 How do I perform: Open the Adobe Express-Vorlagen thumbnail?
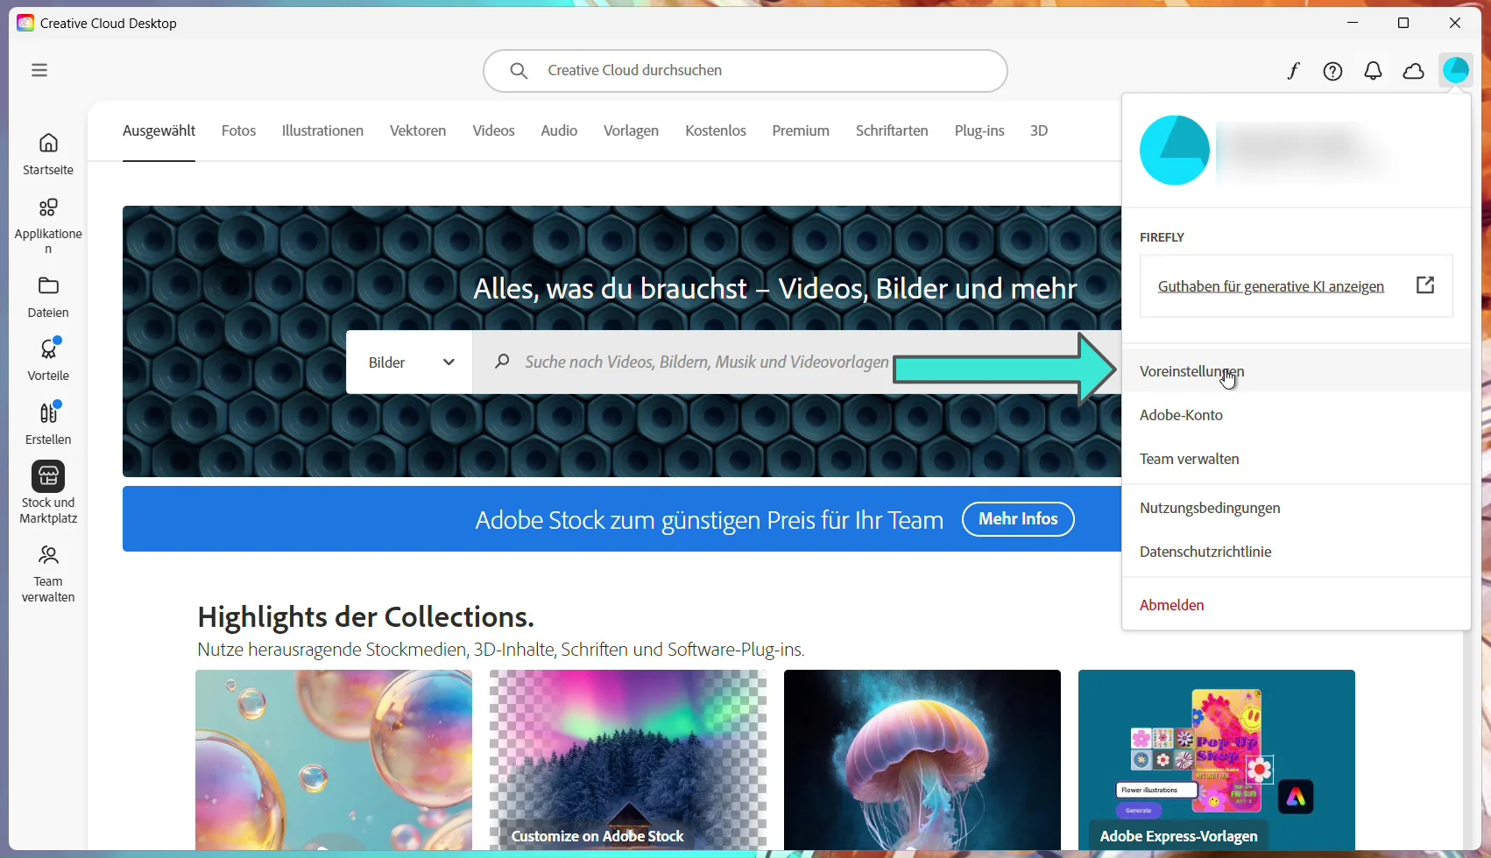pos(1217,760)
